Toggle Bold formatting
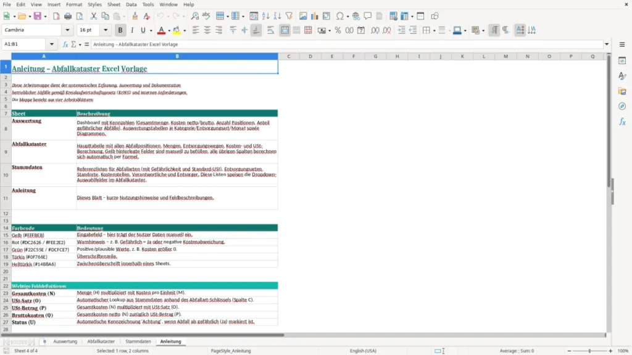 [x=120, y=30]
